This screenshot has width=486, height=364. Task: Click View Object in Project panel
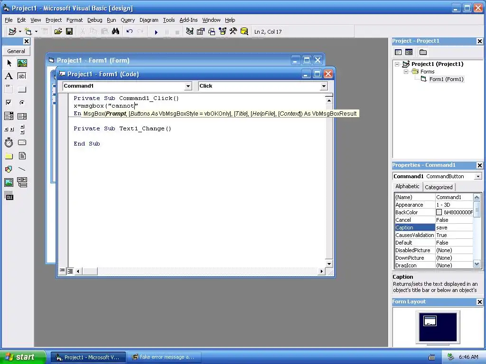[409, 52]
